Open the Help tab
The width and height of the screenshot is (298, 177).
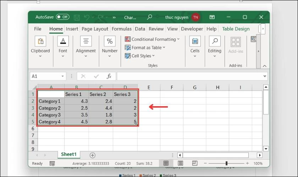[211, 29]
